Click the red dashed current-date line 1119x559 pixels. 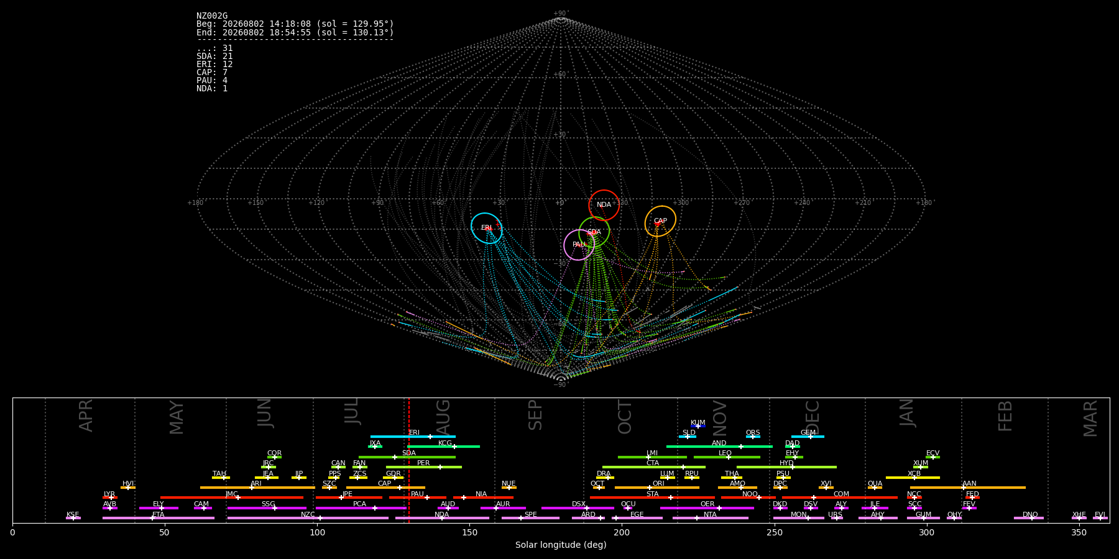coord(409,460)
